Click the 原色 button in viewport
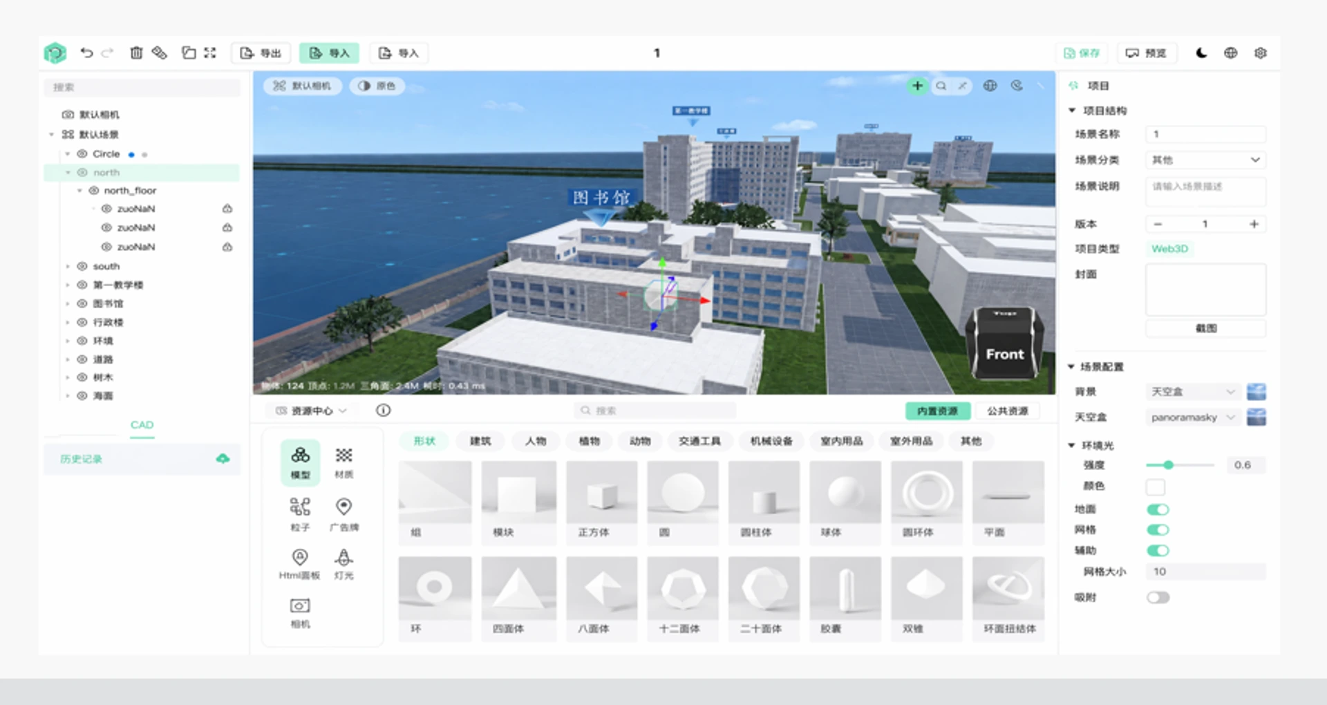Screen dimensions: 1327x705 pos(377,86)
